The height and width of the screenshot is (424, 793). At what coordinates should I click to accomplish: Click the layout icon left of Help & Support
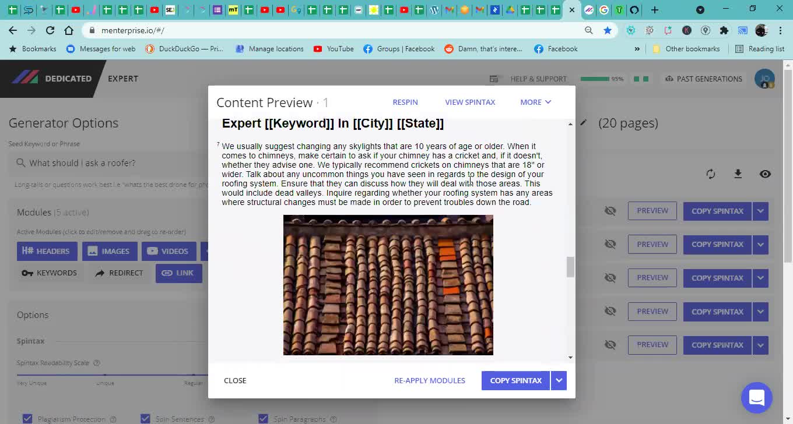[x=494, y=79]
